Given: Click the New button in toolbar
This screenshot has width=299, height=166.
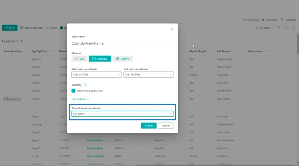Looking at the screenshot, I should click(10, 28).
